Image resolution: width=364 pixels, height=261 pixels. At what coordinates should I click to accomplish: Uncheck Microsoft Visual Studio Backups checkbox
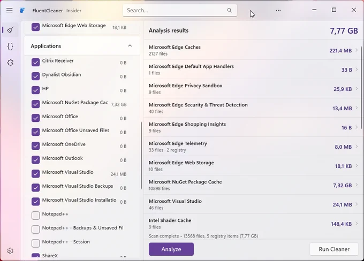click(x=35, y=187)
